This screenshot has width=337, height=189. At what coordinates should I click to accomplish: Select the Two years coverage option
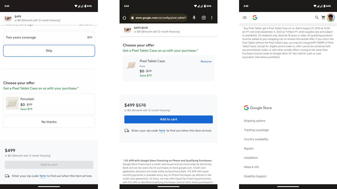pyautogui.click(x=49, y=38)
